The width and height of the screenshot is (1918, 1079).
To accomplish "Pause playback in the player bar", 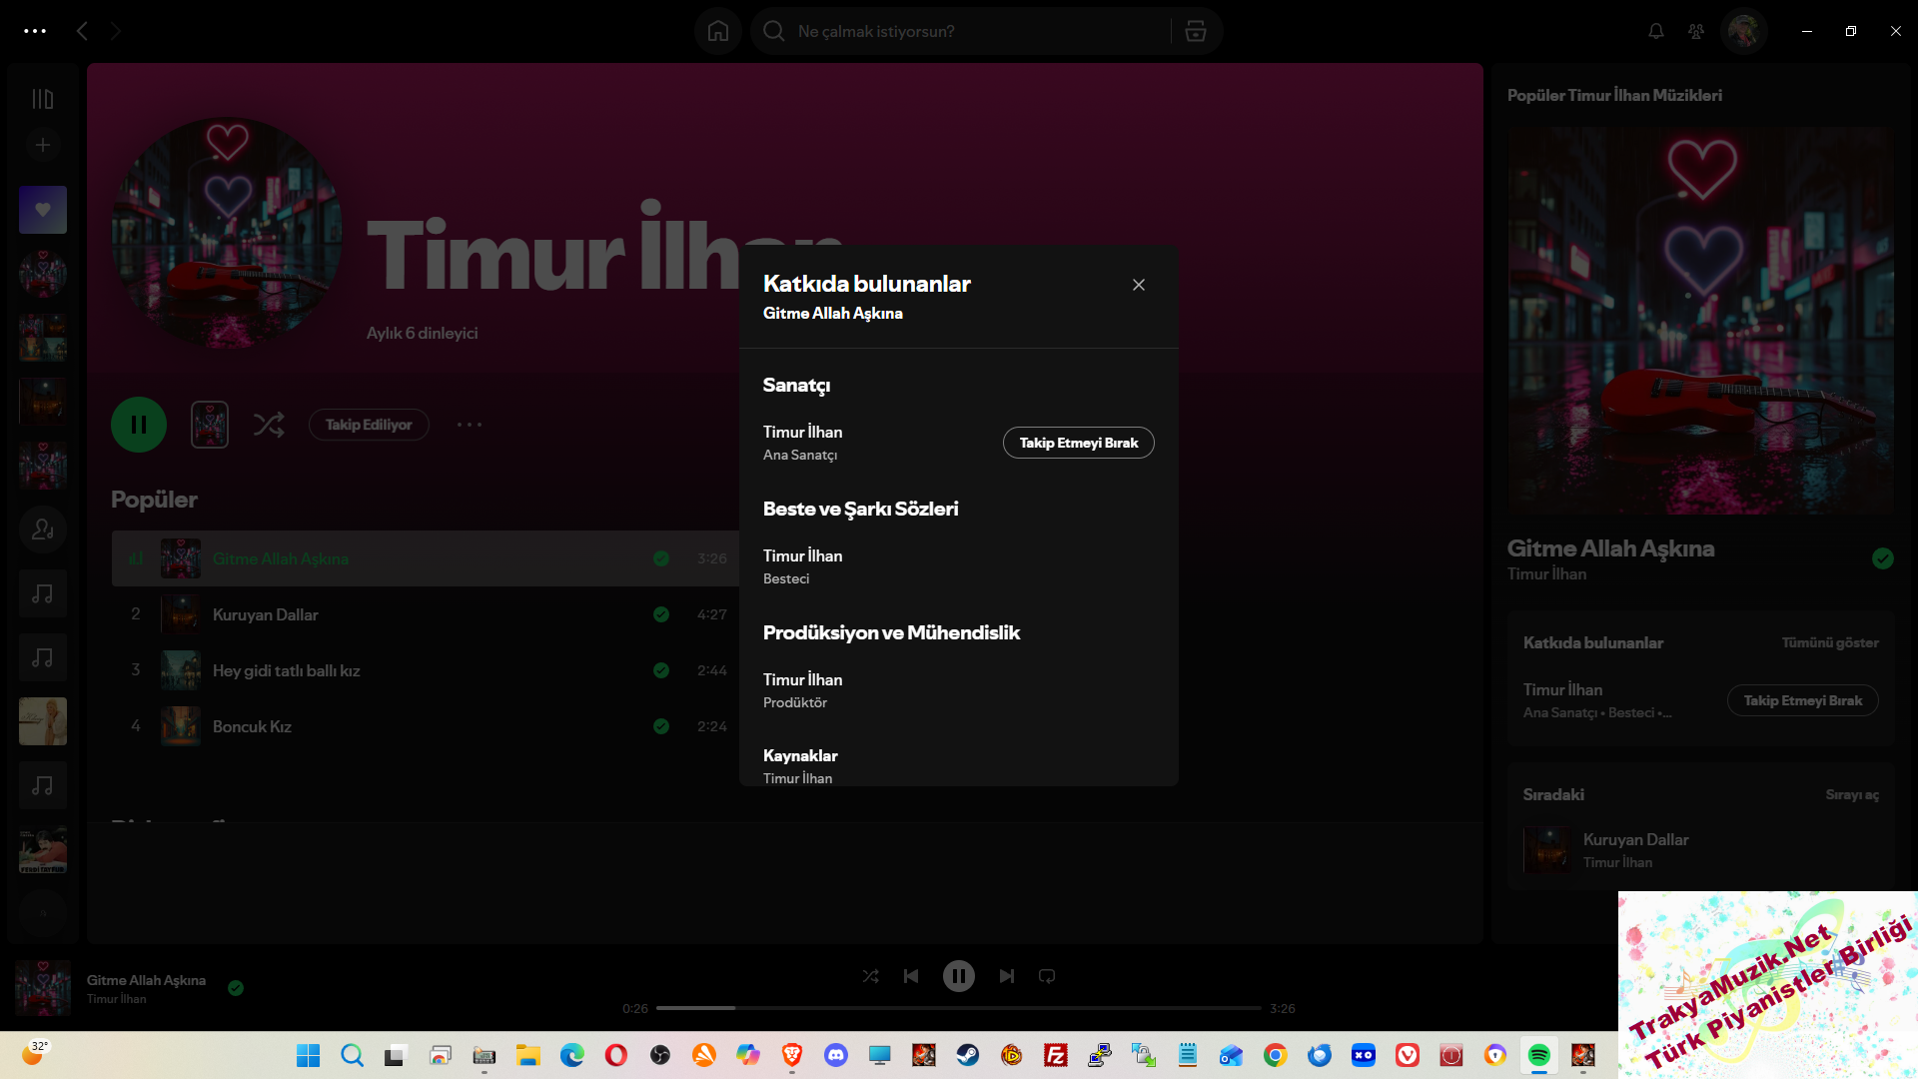I will [x=959, y=976].
